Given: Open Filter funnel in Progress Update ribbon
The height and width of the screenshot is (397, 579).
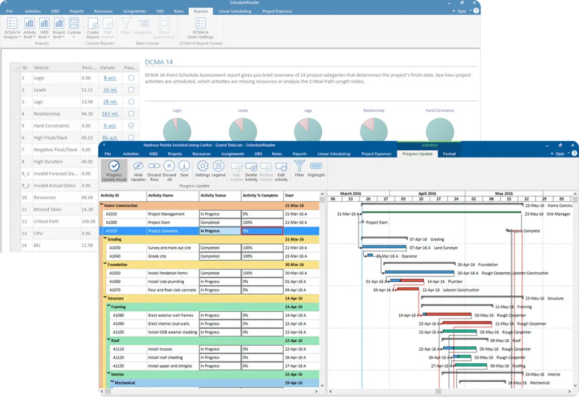Looking at the screenshot, I should [x=300, y=169].
